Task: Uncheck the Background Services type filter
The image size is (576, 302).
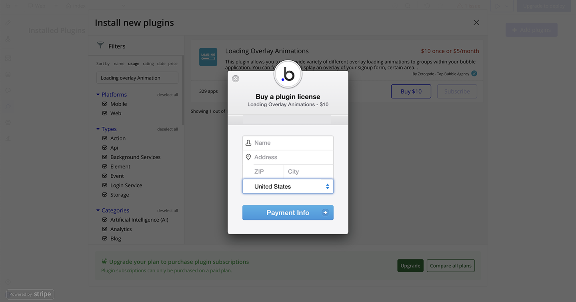Action: click(105, 157)
